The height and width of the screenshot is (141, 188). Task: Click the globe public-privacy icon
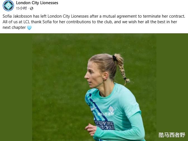coord(32,8)
